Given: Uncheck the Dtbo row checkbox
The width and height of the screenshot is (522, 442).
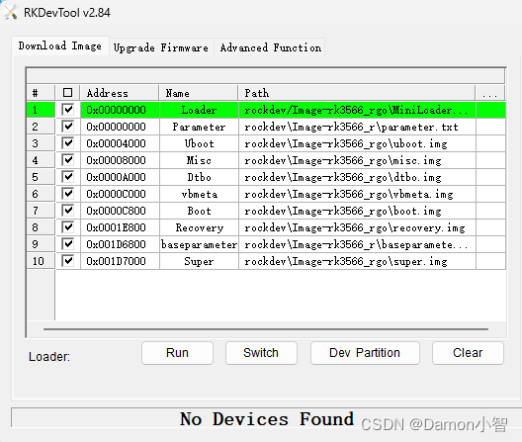Looking at the screenshot, I should [x=68, y=177].
